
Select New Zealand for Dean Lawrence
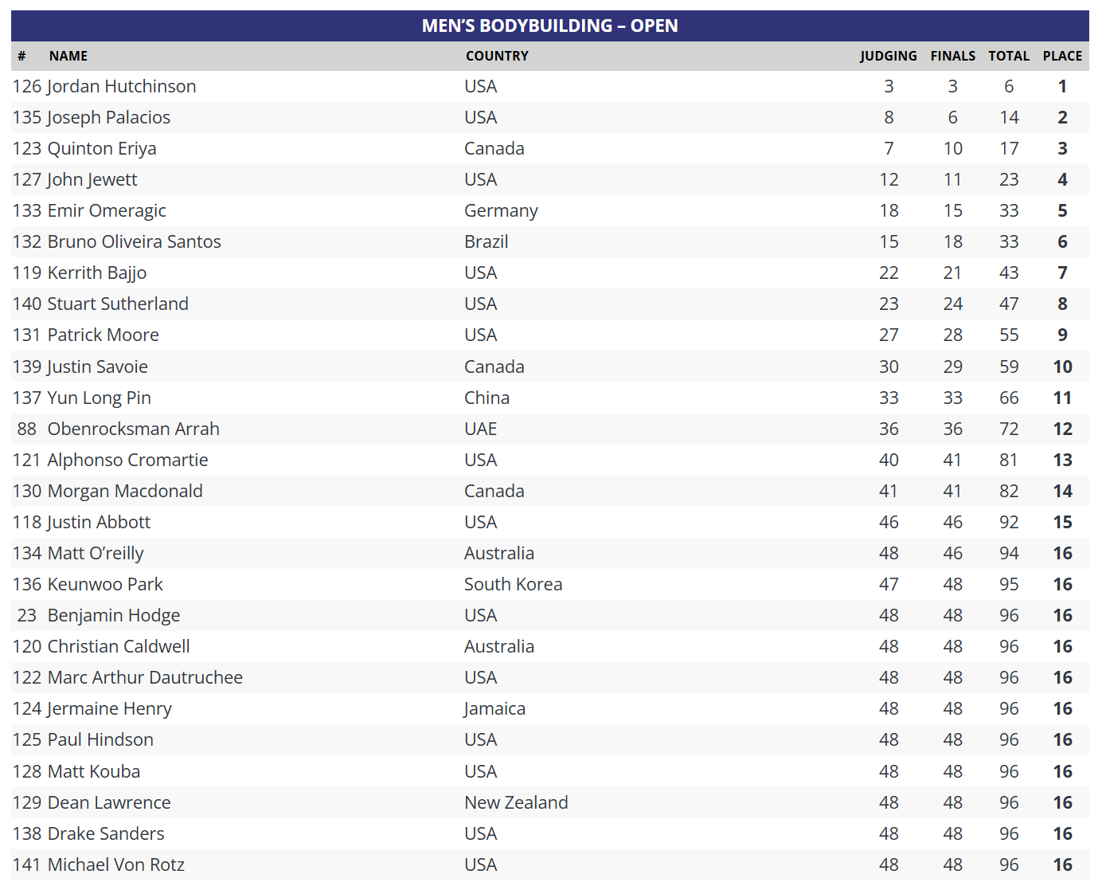(x=517, y=802)
